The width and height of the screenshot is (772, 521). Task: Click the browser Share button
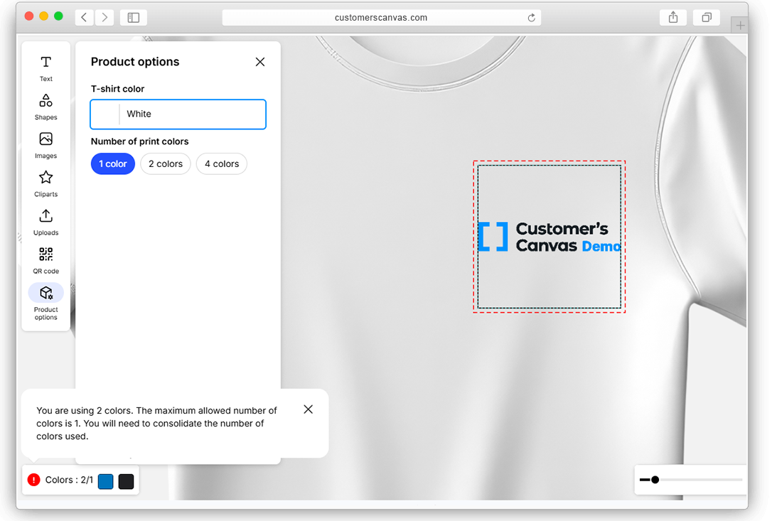pyautogui.click(x=672, y=17)
